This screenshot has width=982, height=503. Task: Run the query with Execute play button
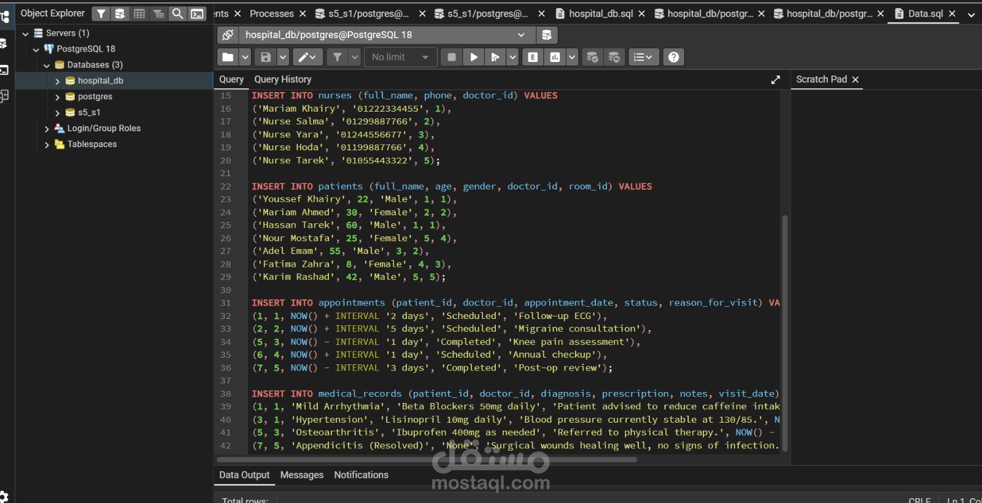(474, 57)
